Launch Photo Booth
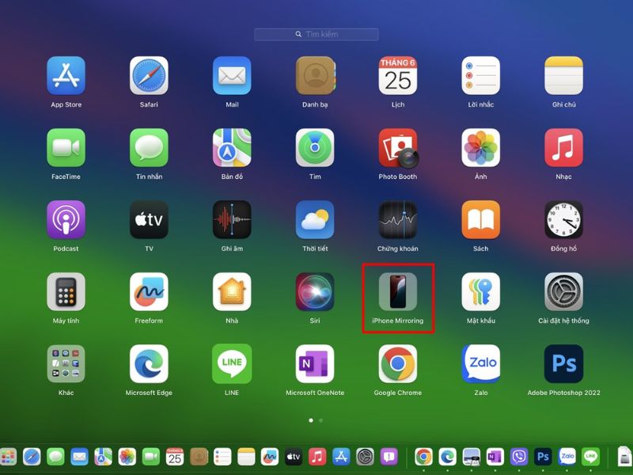The image size is (633, 475). point(399,148)
